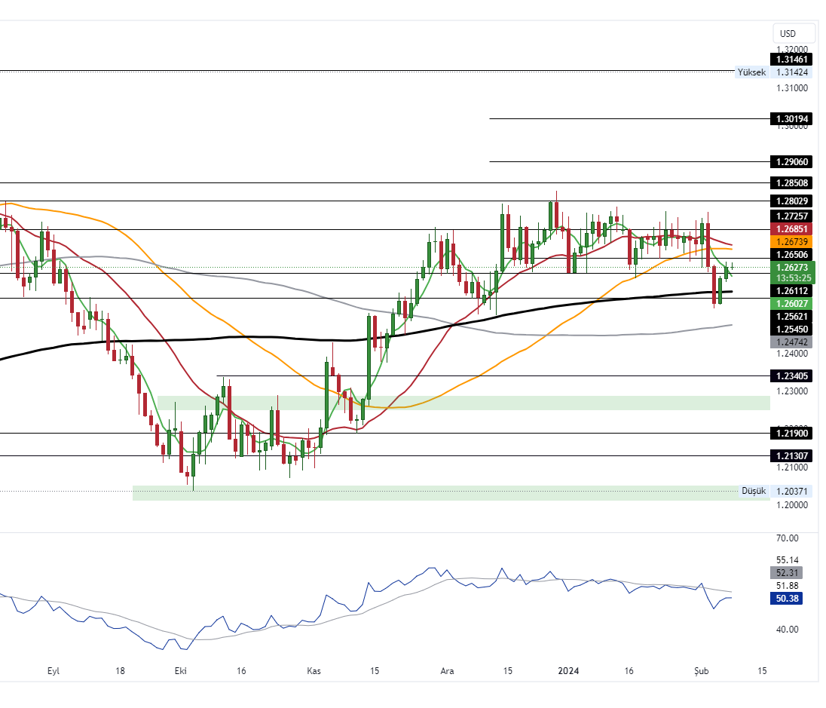Select the 1.28508 resistance level label
The height and width of the screenshot is (708, 826).
(791, 183)
